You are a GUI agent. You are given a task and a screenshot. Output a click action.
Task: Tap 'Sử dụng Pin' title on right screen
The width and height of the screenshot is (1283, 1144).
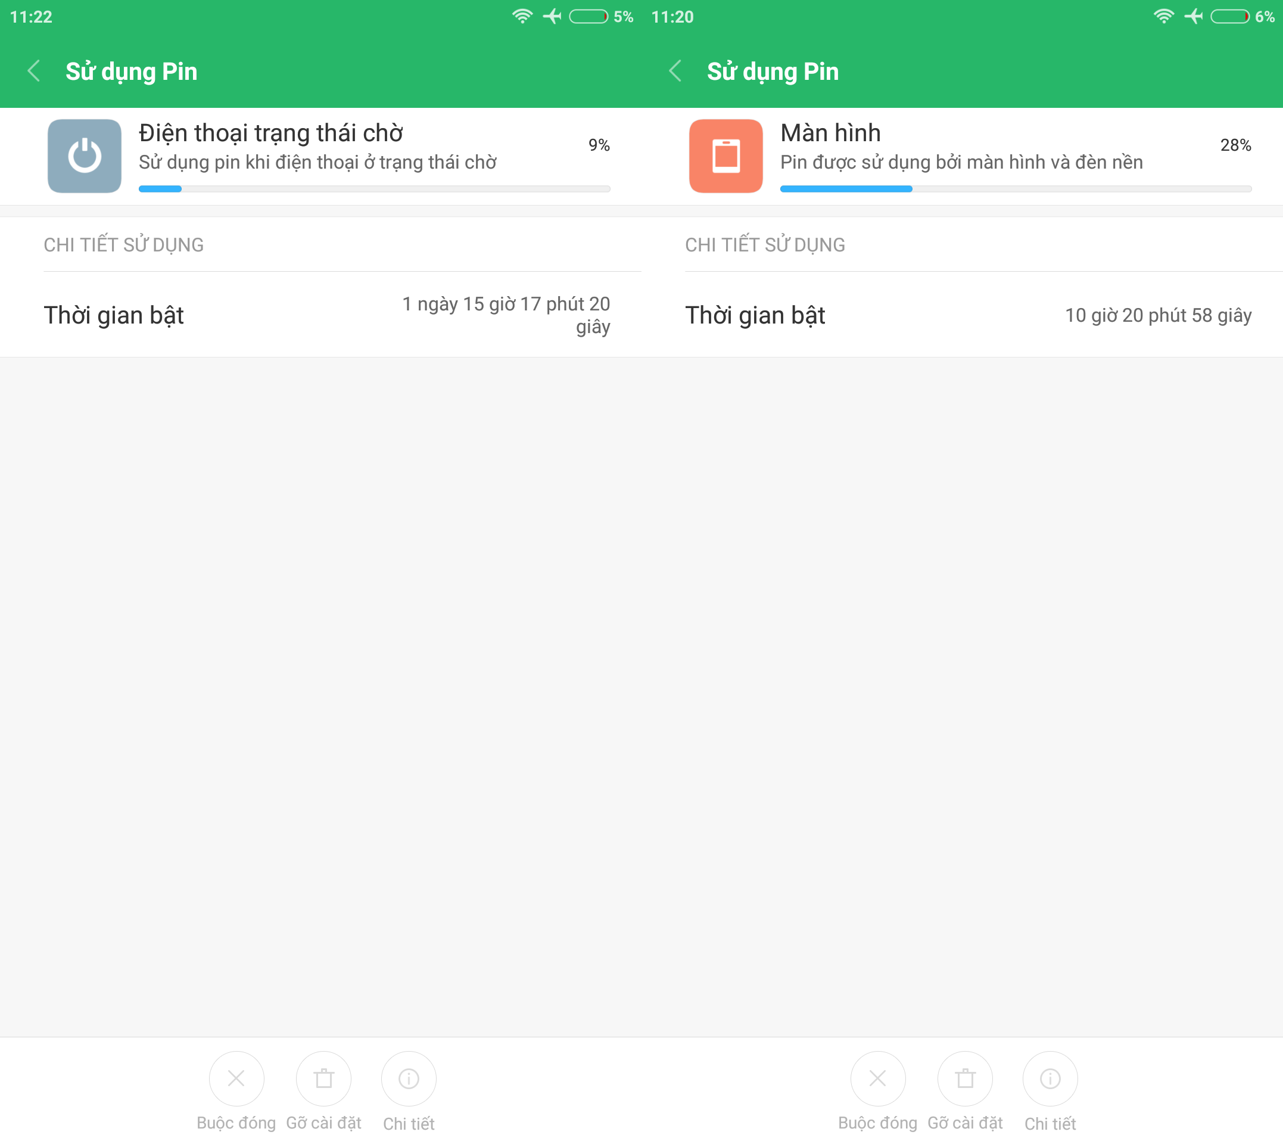point(773,71)
